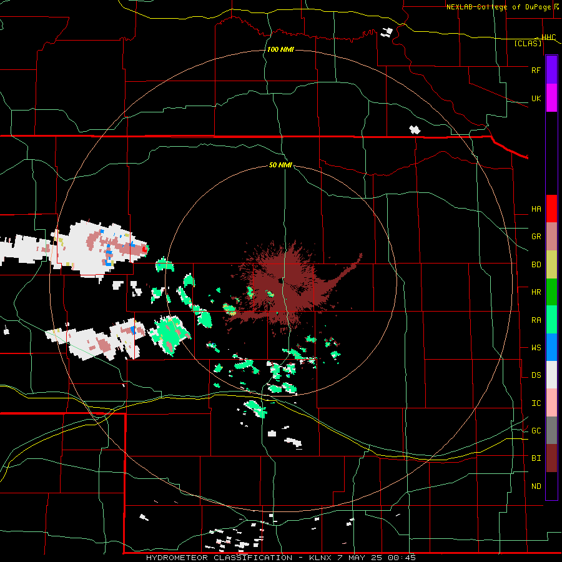Click the RA legend label
The image size is (562, 562).
coord(536,320)
